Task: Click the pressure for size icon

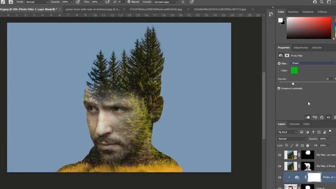Action: coord(192,2)
